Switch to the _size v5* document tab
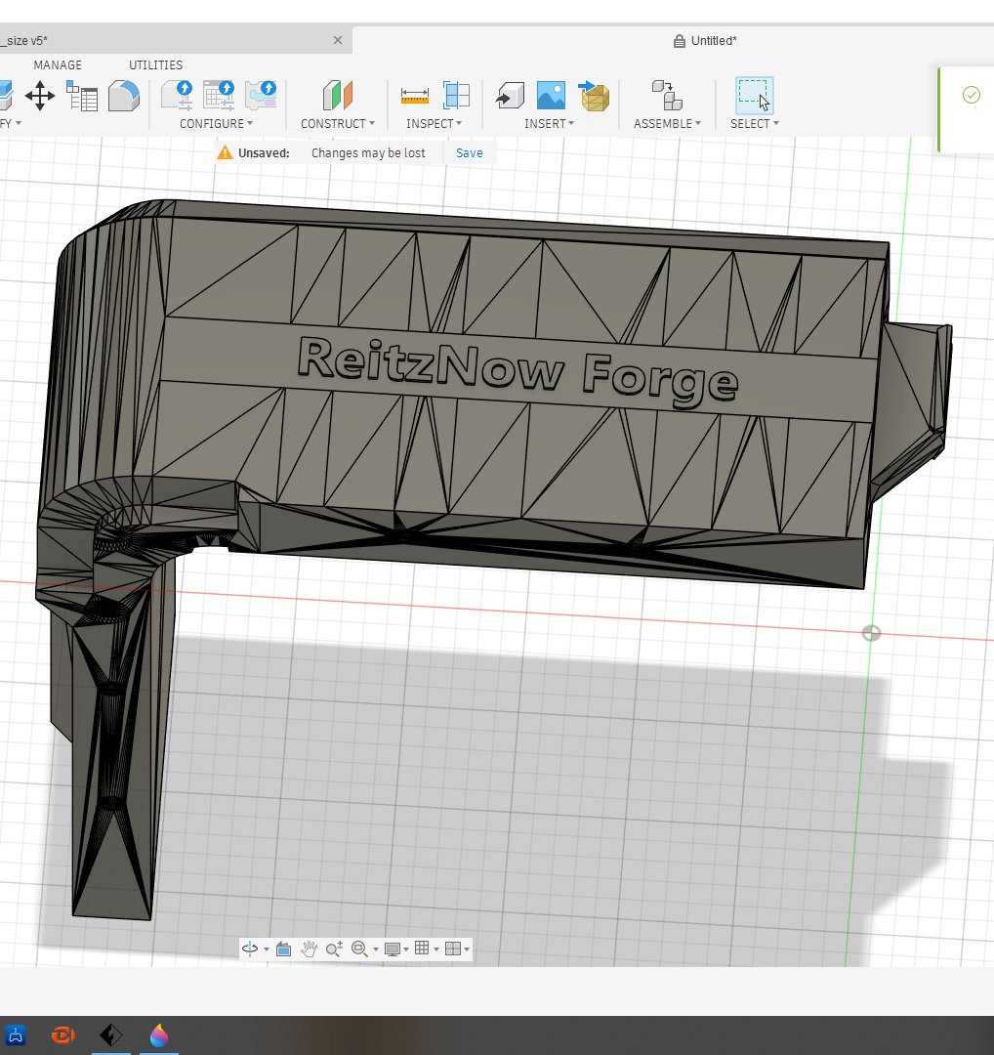This screenshot has height=1055, width=994. [x=175, y=40]
